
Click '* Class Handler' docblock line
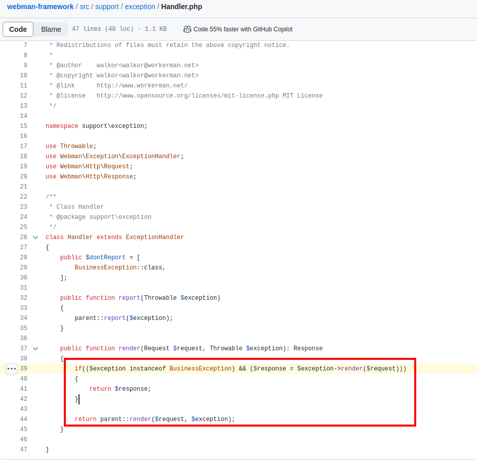(76, 207)
